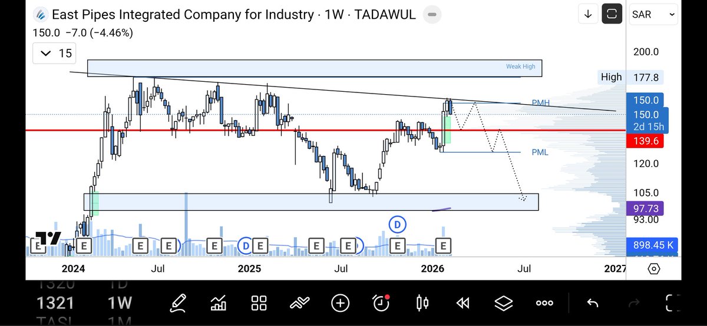Tap the 93.00 price axis label

(x=646, y=219)
